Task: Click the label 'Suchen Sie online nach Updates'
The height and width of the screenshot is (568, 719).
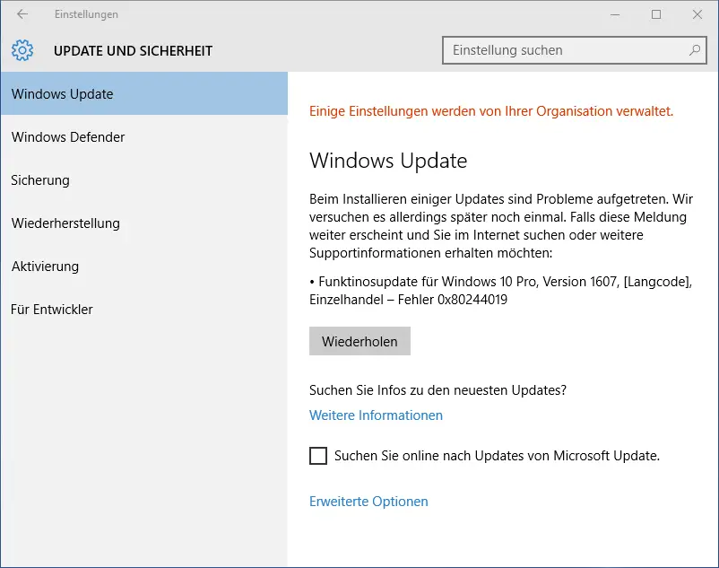Action: (x=497, y=456)
